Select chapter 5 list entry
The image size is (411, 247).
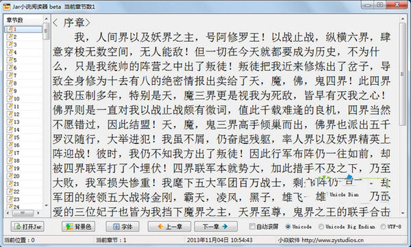[23, 60]
